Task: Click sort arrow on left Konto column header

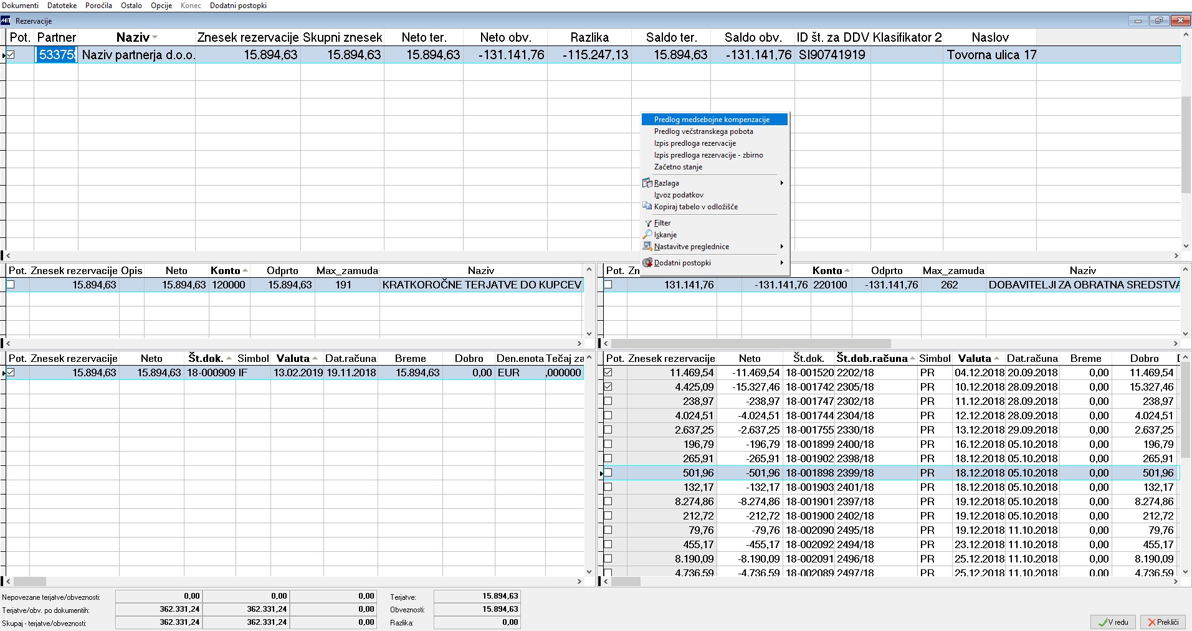Action: click(x=245, y=271)
